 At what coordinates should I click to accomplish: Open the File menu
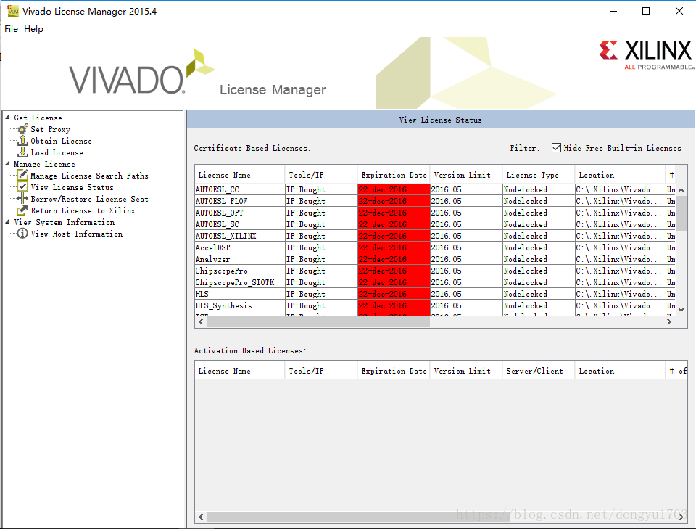click(x=11, y=29)
